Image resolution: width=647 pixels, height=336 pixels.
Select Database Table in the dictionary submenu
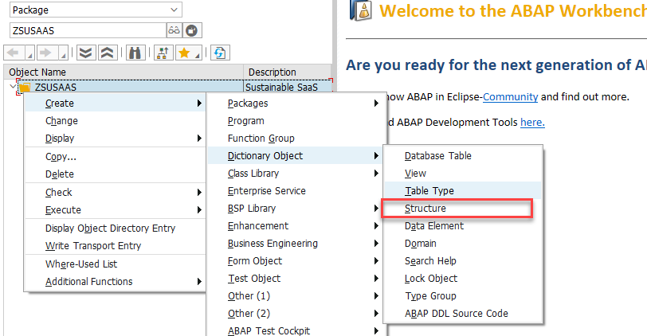[463, 156]
